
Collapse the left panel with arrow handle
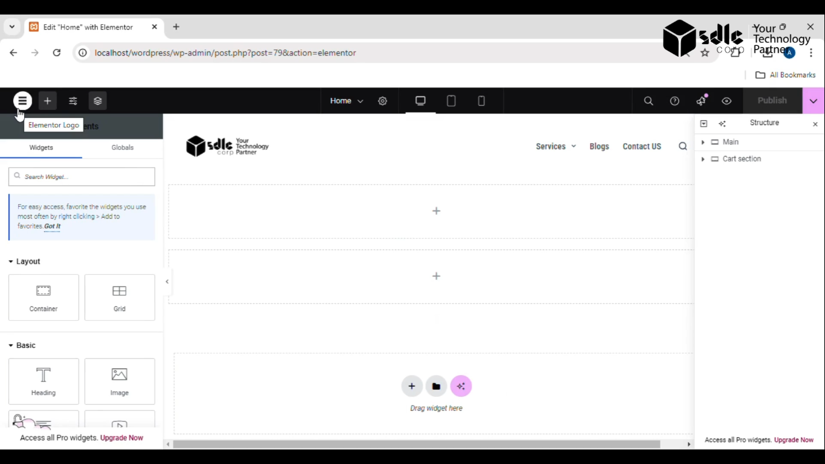tap(167, 282)
